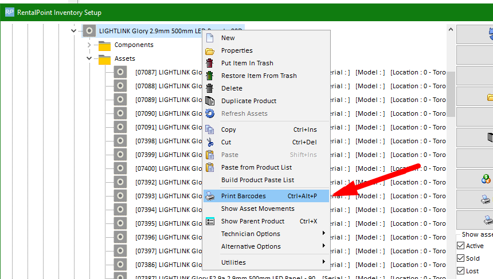Select Put Item In Trash
Screen dimensions: 493x279
(x=267, y=63)
